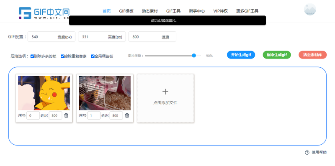This screenshot has width=335, height=166.
Task: Toggle 擦除重复像素 checkbox
Action: tap(62, 56)
